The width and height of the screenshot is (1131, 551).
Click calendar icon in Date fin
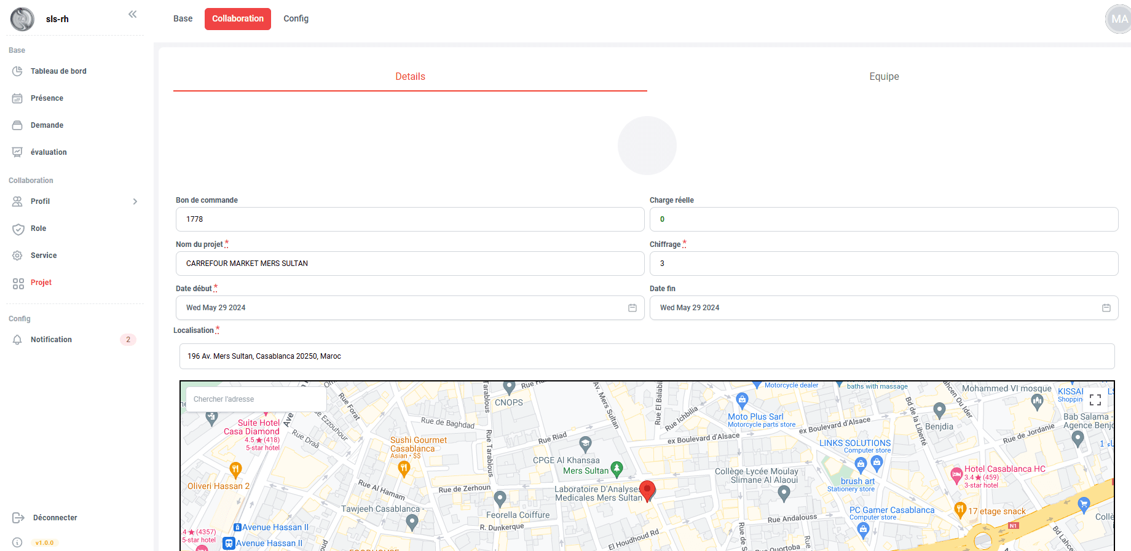coord(1106,308)
